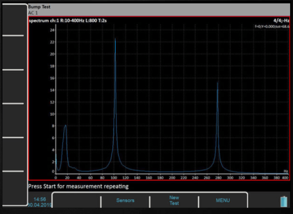Click the empty soft key left of Sensors
This screenshot has width=293, height=214.
(76, 201)
